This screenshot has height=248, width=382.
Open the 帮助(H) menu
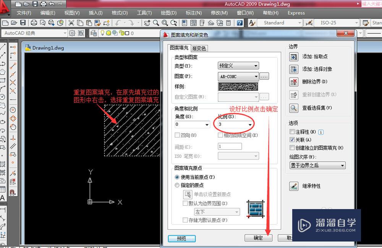[270, 13]
